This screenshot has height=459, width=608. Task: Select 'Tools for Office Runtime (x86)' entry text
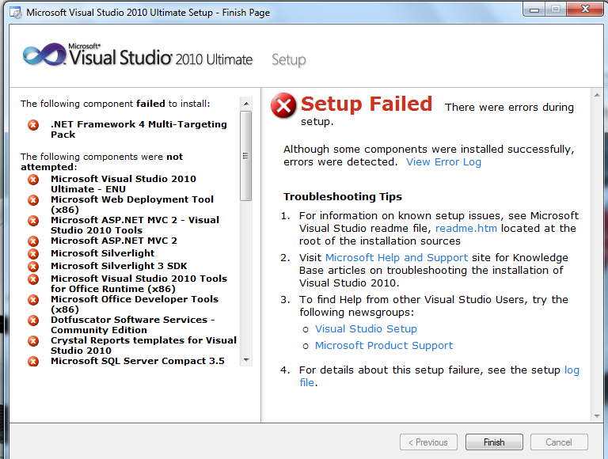click(139, 284)
